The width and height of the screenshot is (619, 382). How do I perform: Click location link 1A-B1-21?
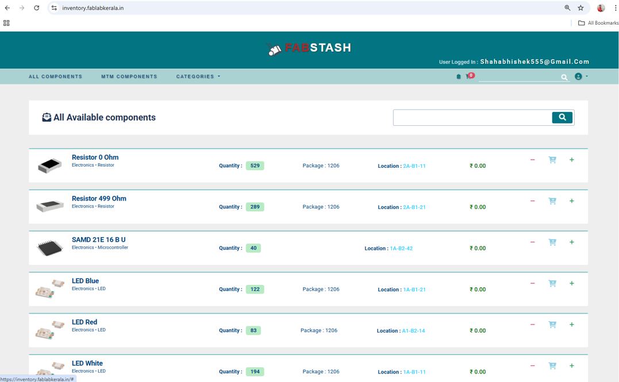(414, 290)
